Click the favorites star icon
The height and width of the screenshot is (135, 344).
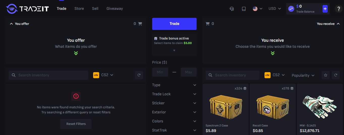326,75
